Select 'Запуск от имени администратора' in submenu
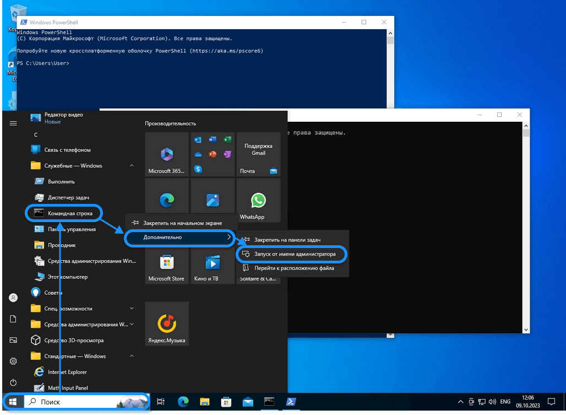This screenshot has width=566, height=415. point(291,254)
